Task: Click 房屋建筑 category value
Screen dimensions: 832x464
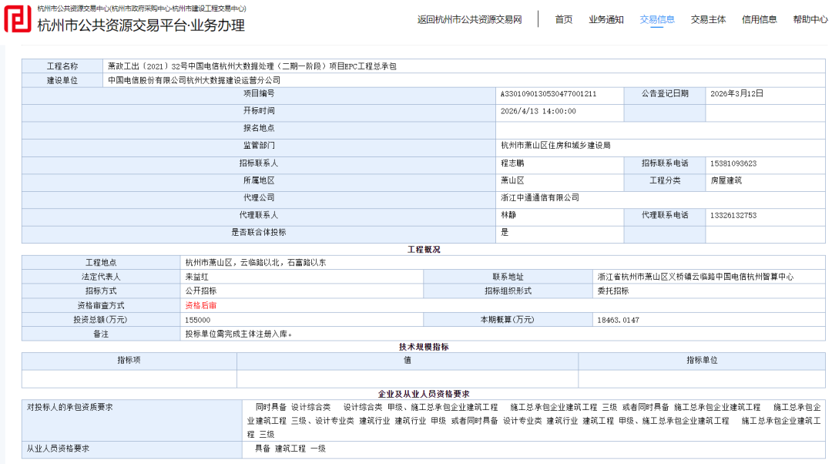Action: (726, 180)
